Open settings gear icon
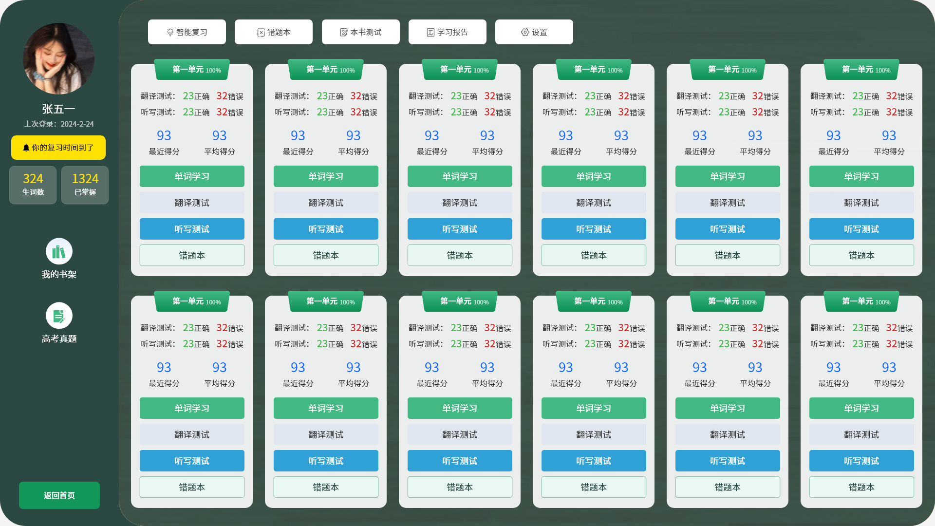 (x=525, y=32)
